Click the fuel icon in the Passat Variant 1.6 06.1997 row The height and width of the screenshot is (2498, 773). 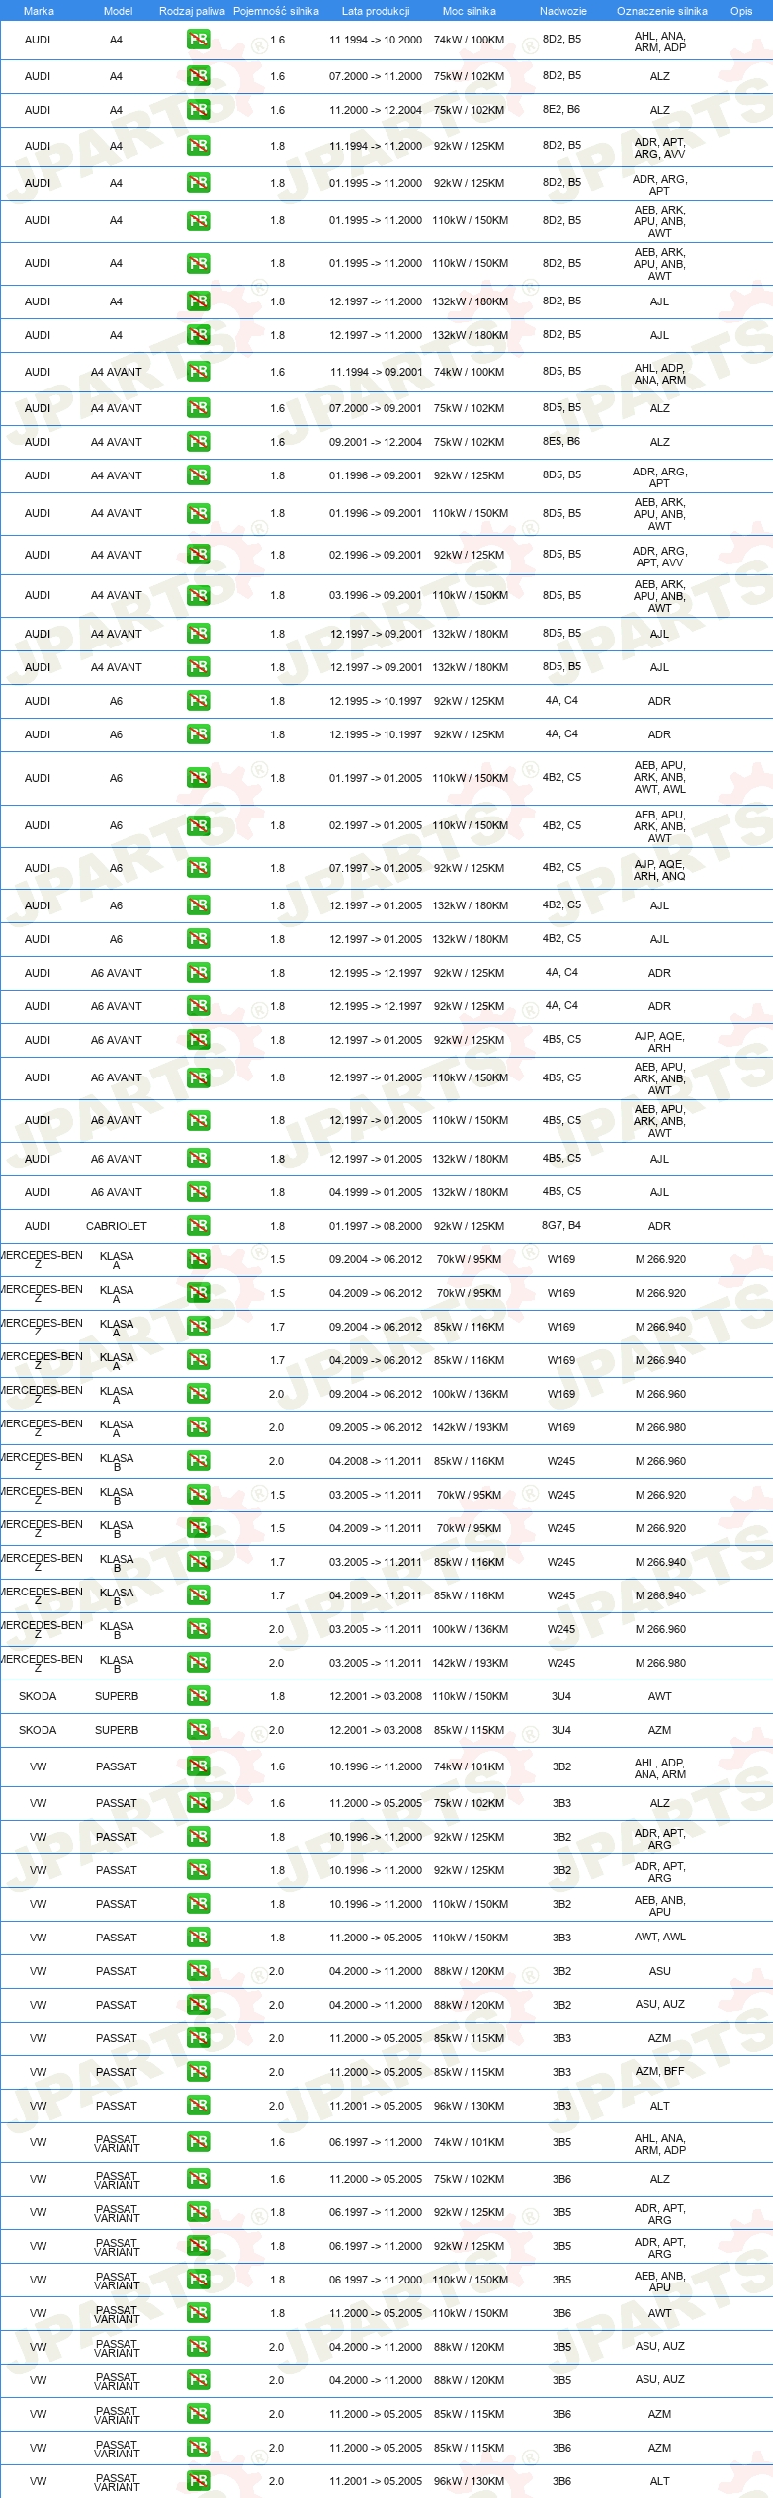coord(198,2142)
